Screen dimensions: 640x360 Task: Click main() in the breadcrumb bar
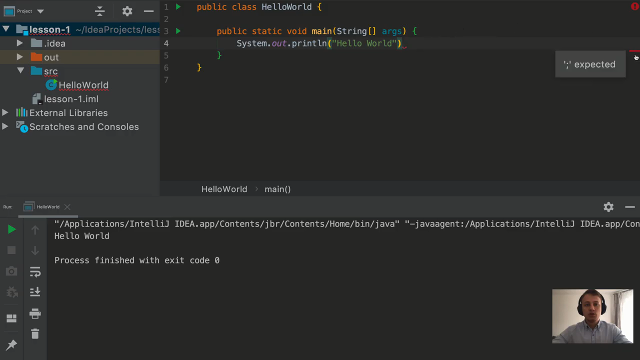coord(277,189)
